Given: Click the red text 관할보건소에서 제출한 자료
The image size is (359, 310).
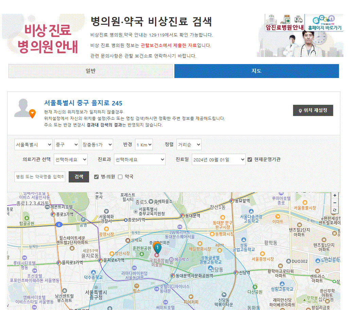Looking at the screenshot, I should click(169, 45).
